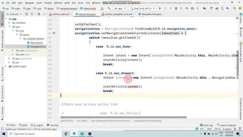Screen dimensions: 243x137
Task: Open the Terminal tool window
Action: (x=52, y=125)
